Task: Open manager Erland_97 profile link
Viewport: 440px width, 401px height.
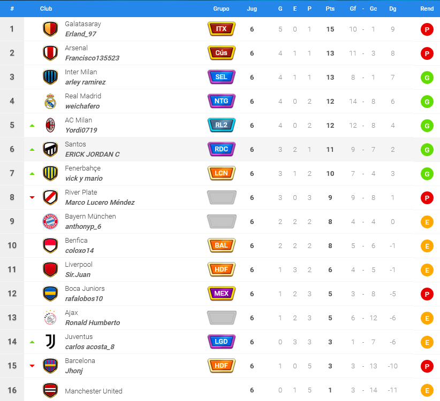Action: (80, 34)
